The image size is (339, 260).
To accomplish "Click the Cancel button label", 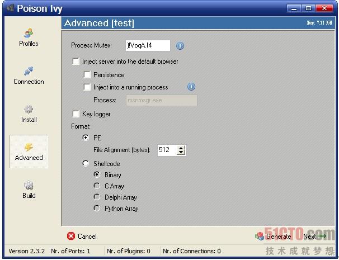I will click(87, 236).
